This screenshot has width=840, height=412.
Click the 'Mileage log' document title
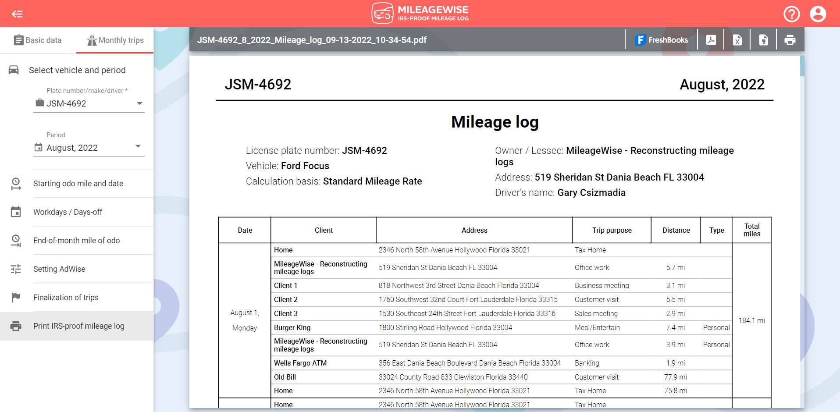click(495, 122)
